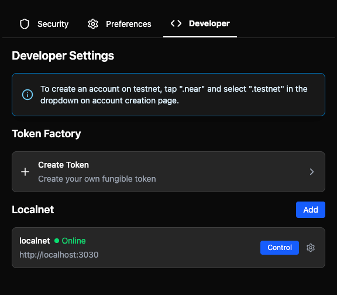
Task: Click the shield icon for Security
Action: tap(25, 24)
